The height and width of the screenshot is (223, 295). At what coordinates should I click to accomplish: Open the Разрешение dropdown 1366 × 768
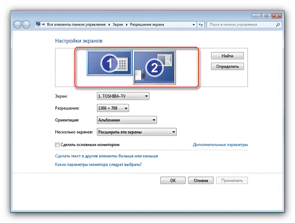click(x=113, y=108)
